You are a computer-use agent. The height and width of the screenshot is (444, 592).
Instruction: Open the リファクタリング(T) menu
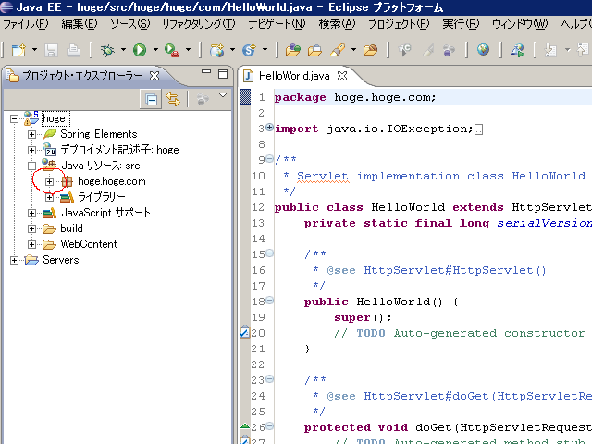197,23
